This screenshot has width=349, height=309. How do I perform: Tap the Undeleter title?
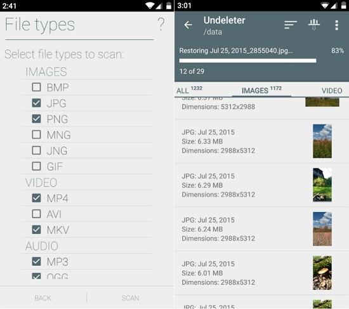coord(224,20)
